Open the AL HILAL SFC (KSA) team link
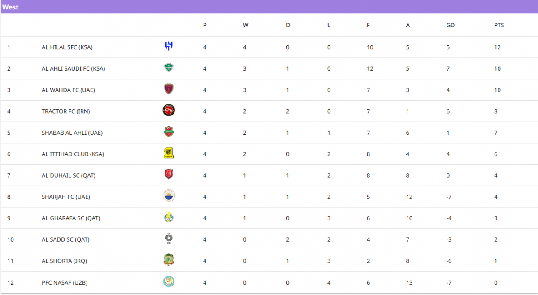This screenshot has height=295, width=538. point(67,47)
